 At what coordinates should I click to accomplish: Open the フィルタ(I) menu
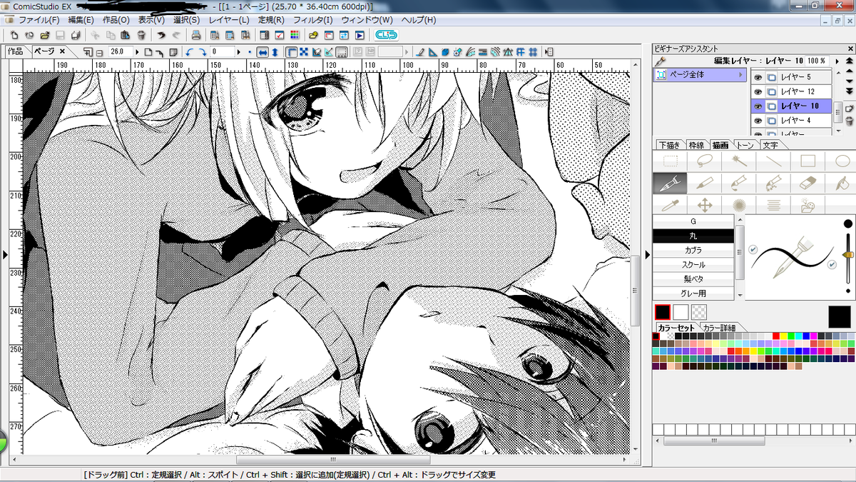pyautogui.click(x=312, y=20)
